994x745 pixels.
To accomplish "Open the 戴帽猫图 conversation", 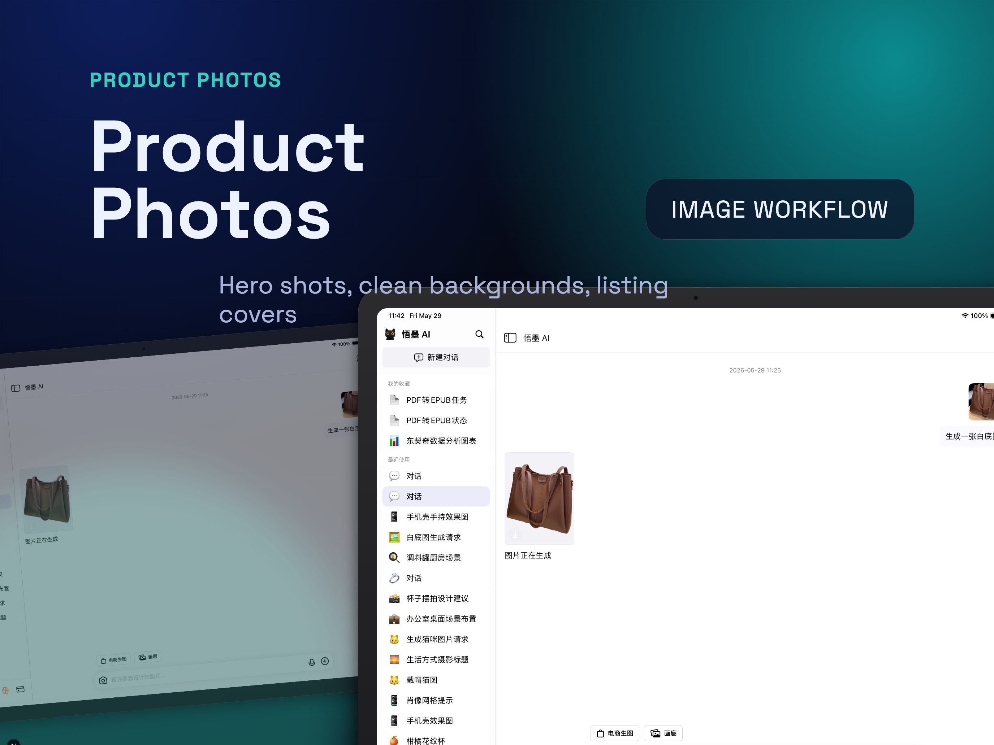I will [x=436, y=680].
